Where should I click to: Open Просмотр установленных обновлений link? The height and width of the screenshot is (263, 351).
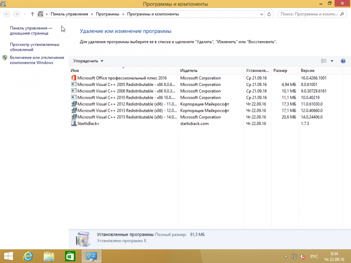click(x=35, y=47)
